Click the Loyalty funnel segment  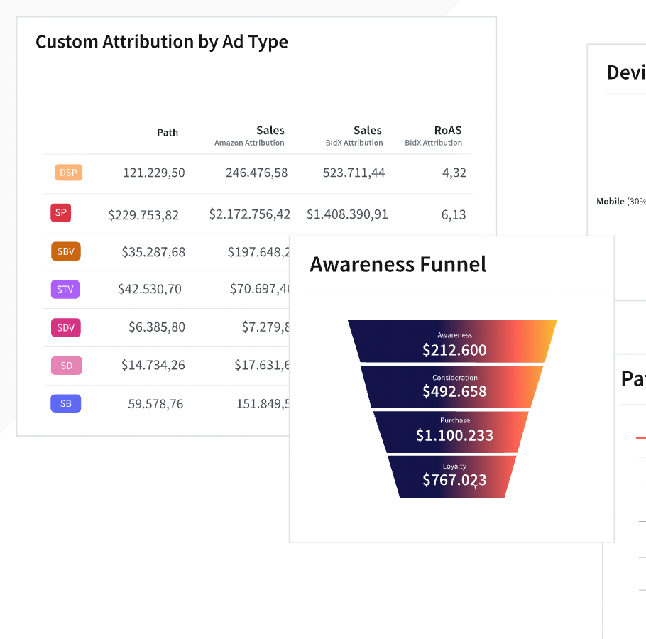click(x=454, y=475)
